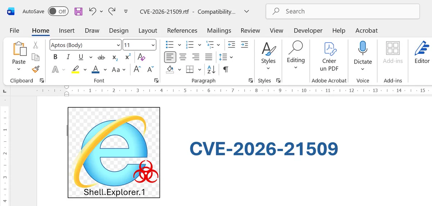The height and width of the screenshot is (206, 432).
Task: Switch to the Acrobat tab
Action: (366, 31)
